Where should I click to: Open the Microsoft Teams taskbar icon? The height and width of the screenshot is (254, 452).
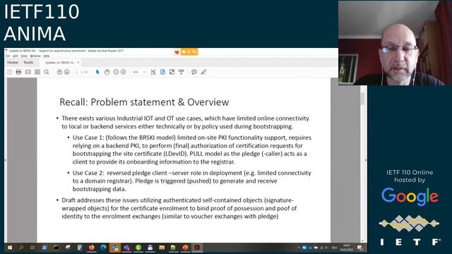[x=127, y=248]
